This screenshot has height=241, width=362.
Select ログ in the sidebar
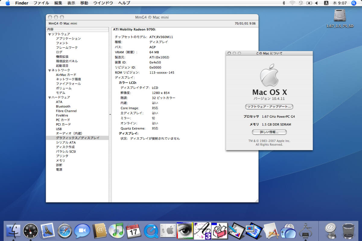pyautogui.click(x=59, y=52)
